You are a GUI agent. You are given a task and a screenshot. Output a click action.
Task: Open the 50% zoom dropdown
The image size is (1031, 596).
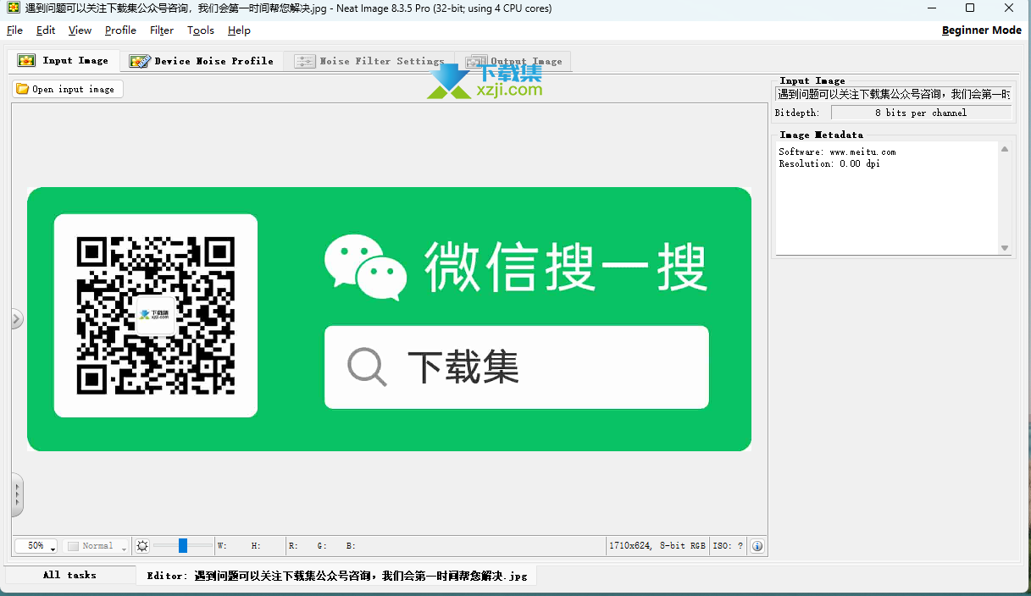pos(36,546)
